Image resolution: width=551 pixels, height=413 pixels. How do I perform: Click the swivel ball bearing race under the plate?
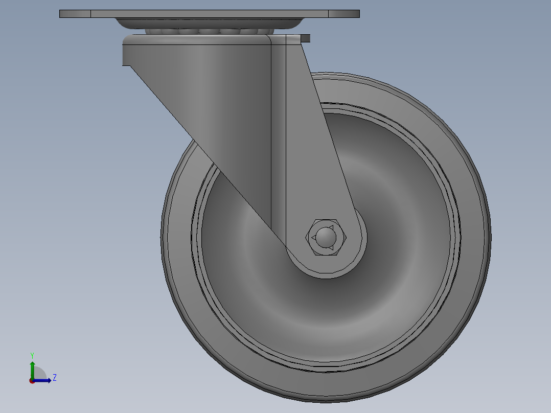point(210,31)
